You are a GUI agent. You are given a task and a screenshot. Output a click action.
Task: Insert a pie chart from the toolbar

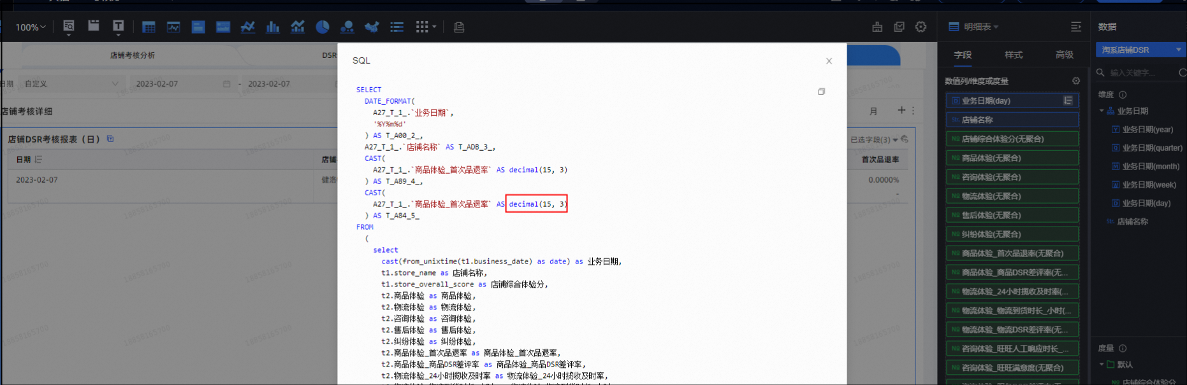[323, 27]
